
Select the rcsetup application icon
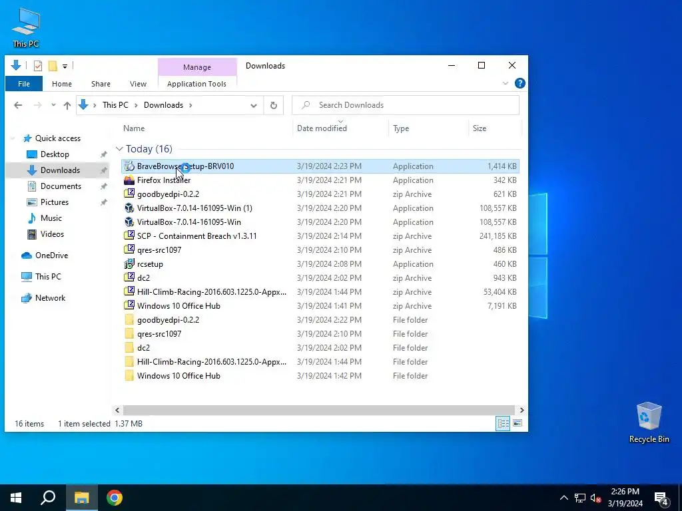(129, 263)
